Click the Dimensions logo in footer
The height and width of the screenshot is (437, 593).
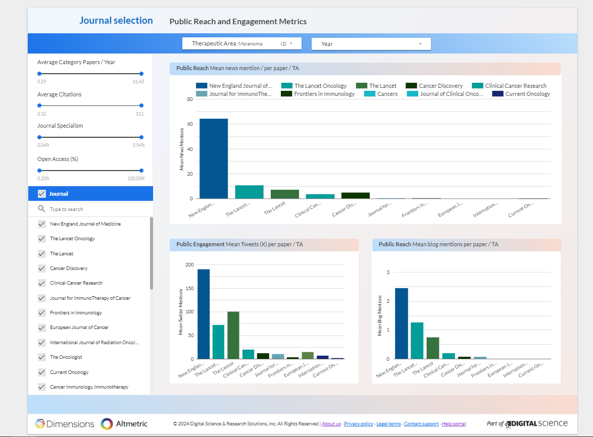click(x=65, y=424)
